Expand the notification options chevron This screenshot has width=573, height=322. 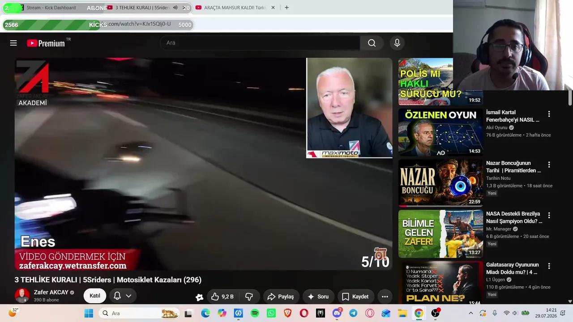tap(128, 296)
